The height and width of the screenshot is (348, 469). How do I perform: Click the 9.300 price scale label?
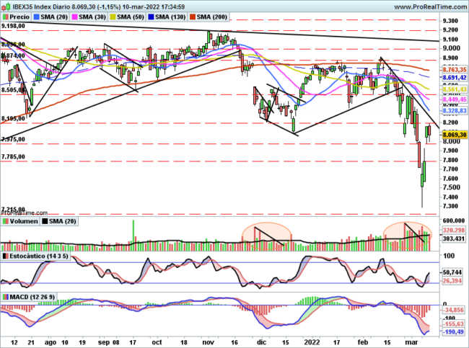(450, 21)
